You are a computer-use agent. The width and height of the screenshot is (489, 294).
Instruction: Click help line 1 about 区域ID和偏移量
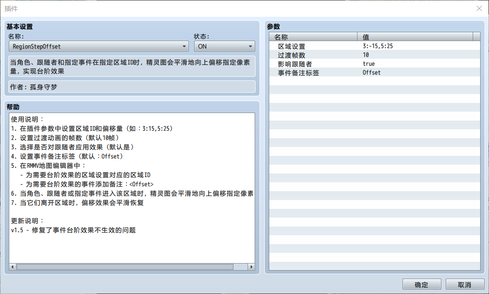[x=92, y=128]
